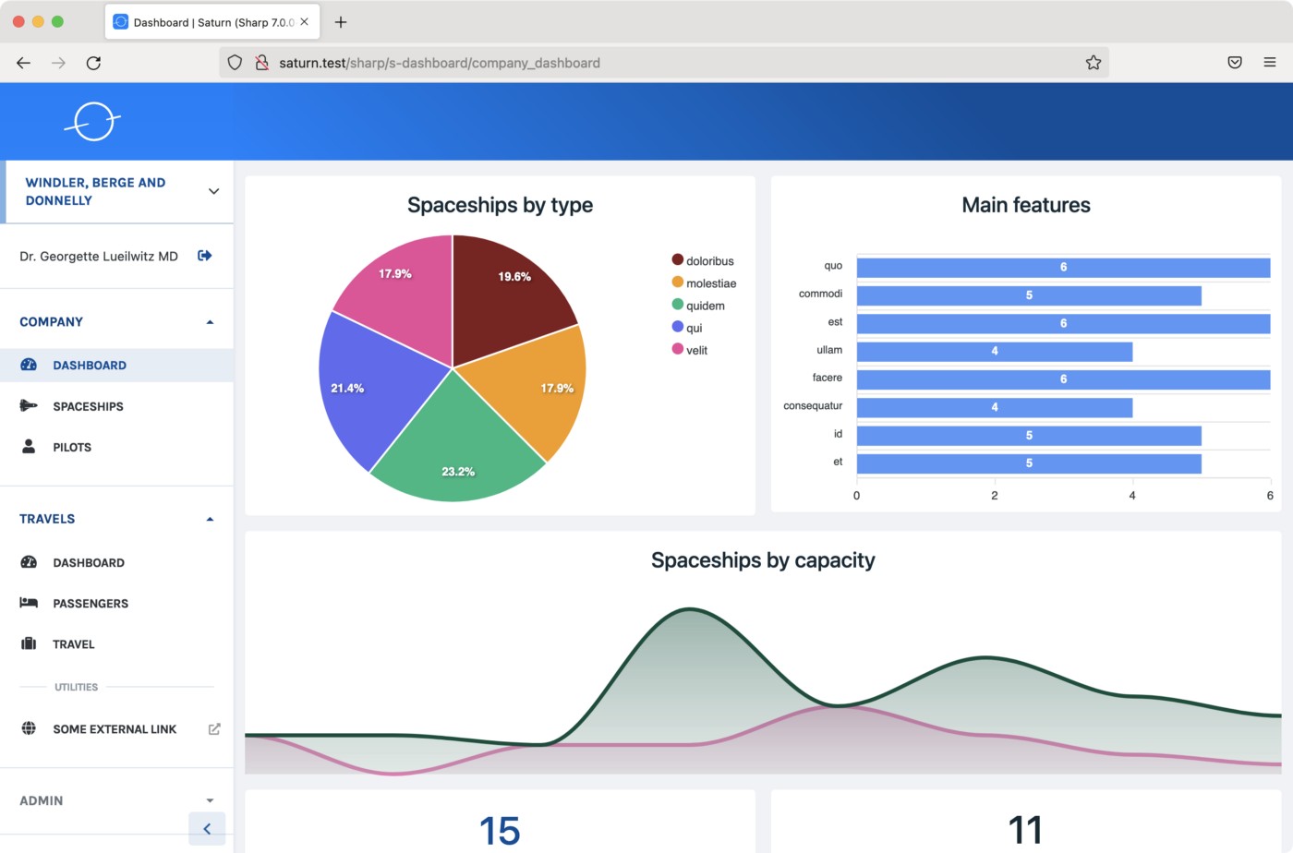Click the Saturn planet logo in header
This screenshot has height=853, width=1293.
[x=93, y=121]
